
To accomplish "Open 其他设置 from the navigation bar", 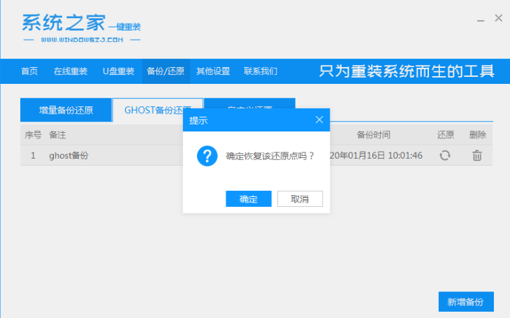I will click(213, 71).
